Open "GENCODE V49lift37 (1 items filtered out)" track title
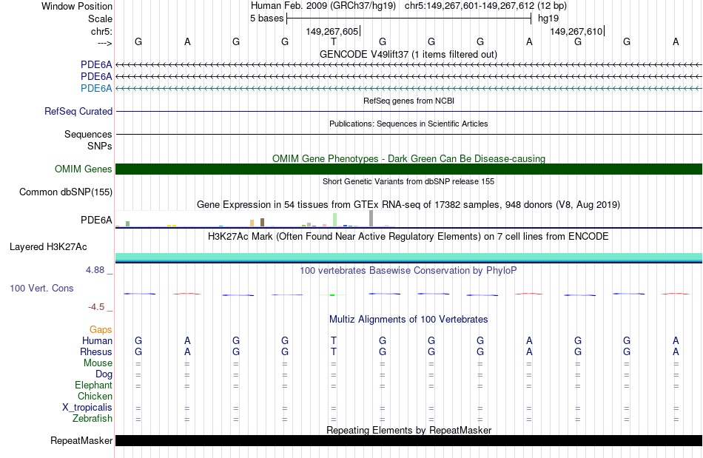703x458 pixels. [408, 54]
